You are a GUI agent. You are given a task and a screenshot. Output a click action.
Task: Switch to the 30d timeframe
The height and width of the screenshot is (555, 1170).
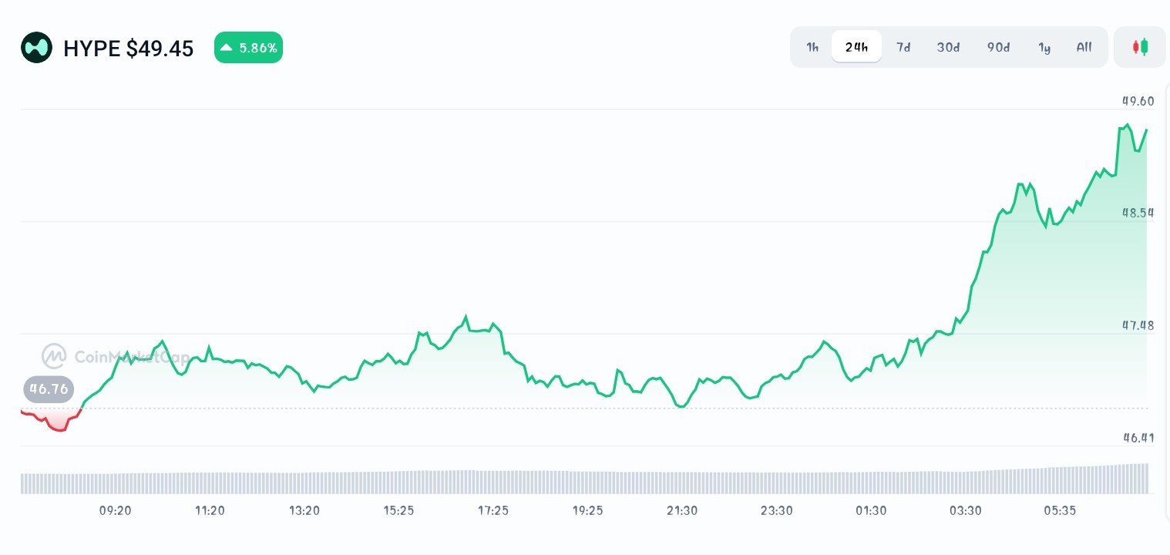coord(948,47)
